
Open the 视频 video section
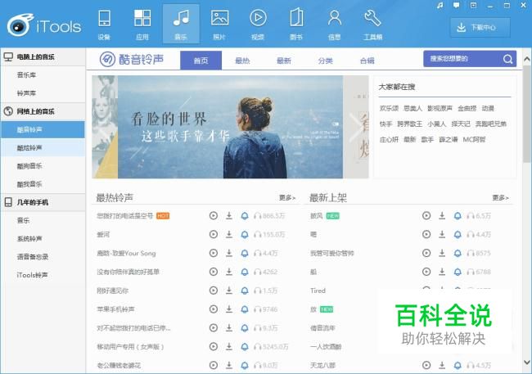click(x=258, y=25)
